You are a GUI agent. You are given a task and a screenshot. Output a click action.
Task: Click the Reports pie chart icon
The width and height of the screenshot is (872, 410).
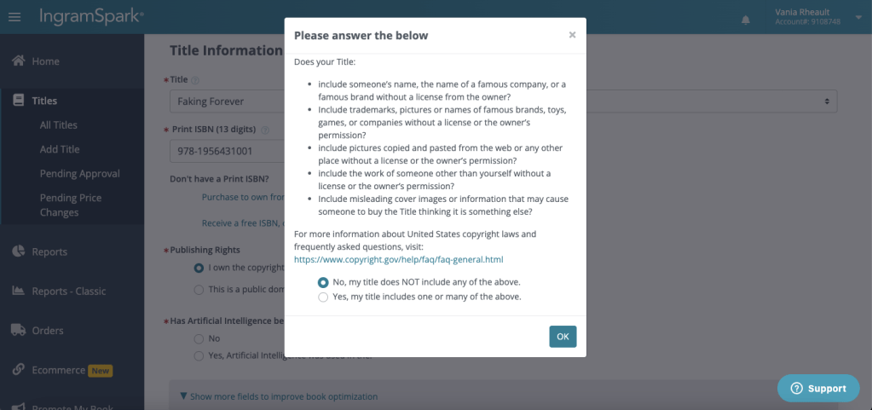tap(18, 251)
